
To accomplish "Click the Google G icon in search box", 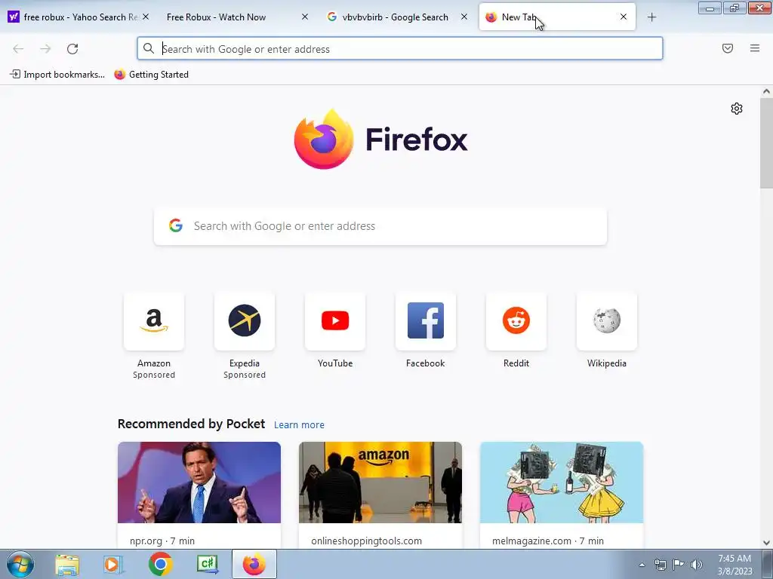I will 175,225.
